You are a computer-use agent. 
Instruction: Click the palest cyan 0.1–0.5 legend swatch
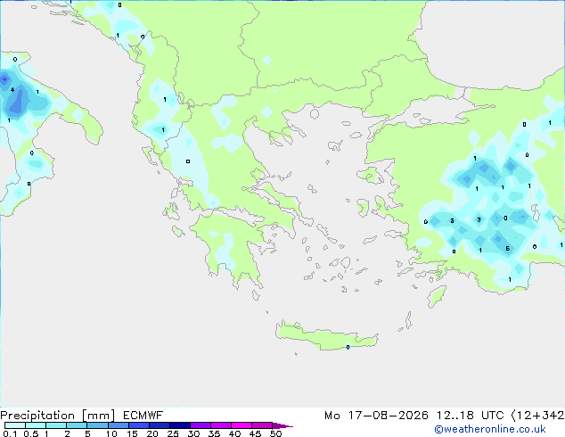pos(15,425)
